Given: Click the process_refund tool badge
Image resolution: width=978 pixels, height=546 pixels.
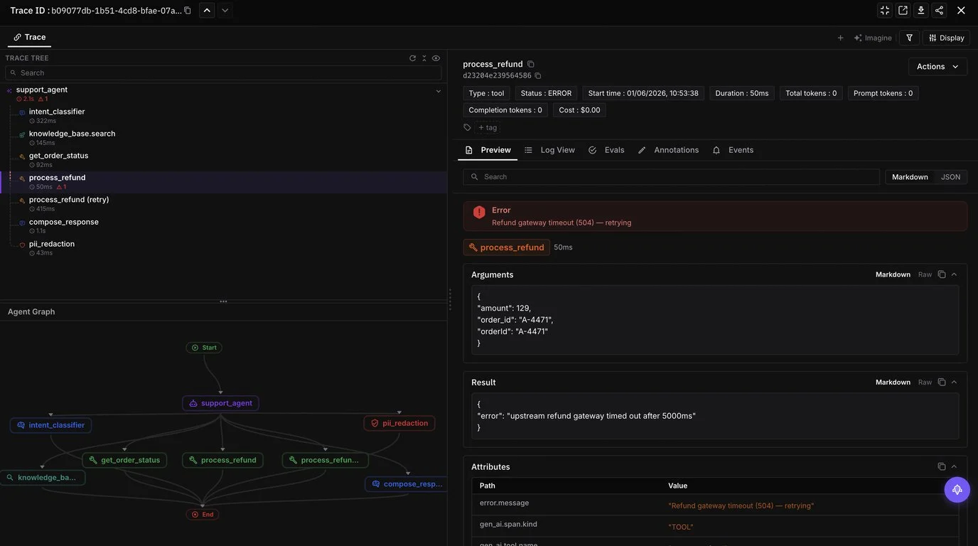Looking at the screenshot, I should 507,247.
